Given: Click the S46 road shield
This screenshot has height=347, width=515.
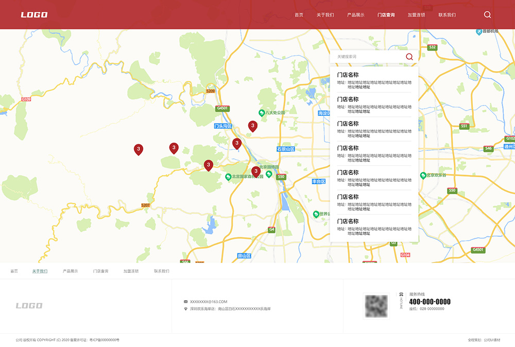Looking at the screenshot, I should [x=488, y=148].
